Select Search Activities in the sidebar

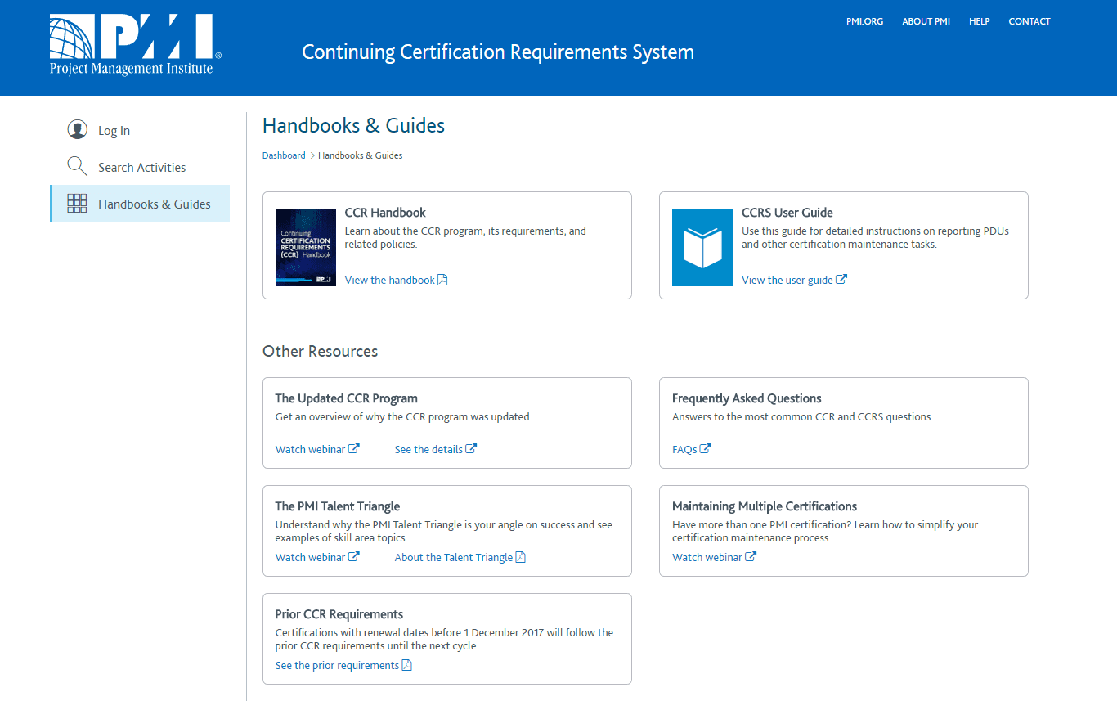click(140, 167)
